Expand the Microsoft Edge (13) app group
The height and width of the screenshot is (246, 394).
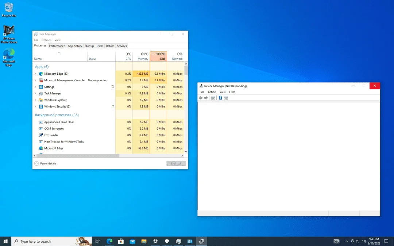click(x=35, y=74)
